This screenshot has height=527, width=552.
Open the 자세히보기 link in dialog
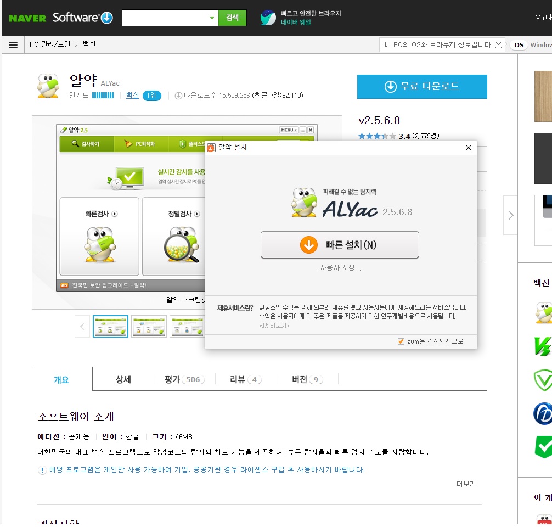click(x=274, y=326)
